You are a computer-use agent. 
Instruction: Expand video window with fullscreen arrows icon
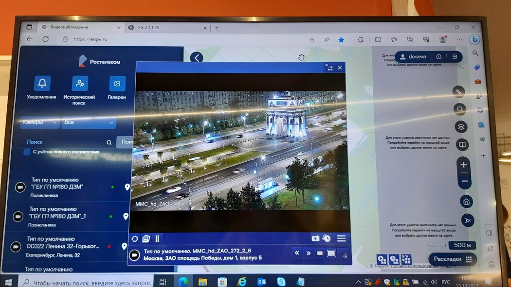(x=329, y=68)
